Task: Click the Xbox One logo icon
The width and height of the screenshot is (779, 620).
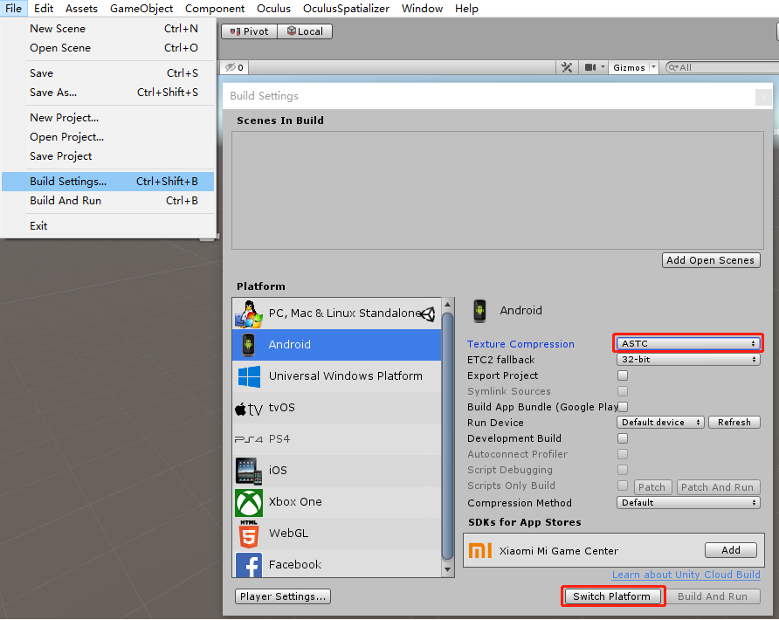Action: click(249, 503)
